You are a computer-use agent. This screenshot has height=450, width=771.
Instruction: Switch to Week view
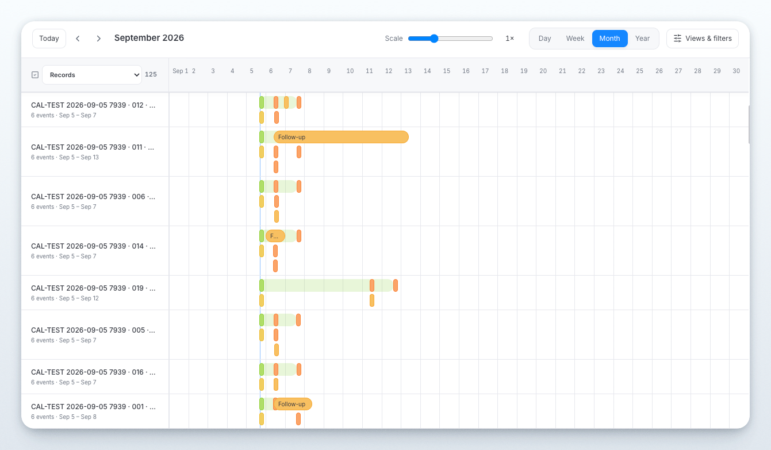point(575,39)
